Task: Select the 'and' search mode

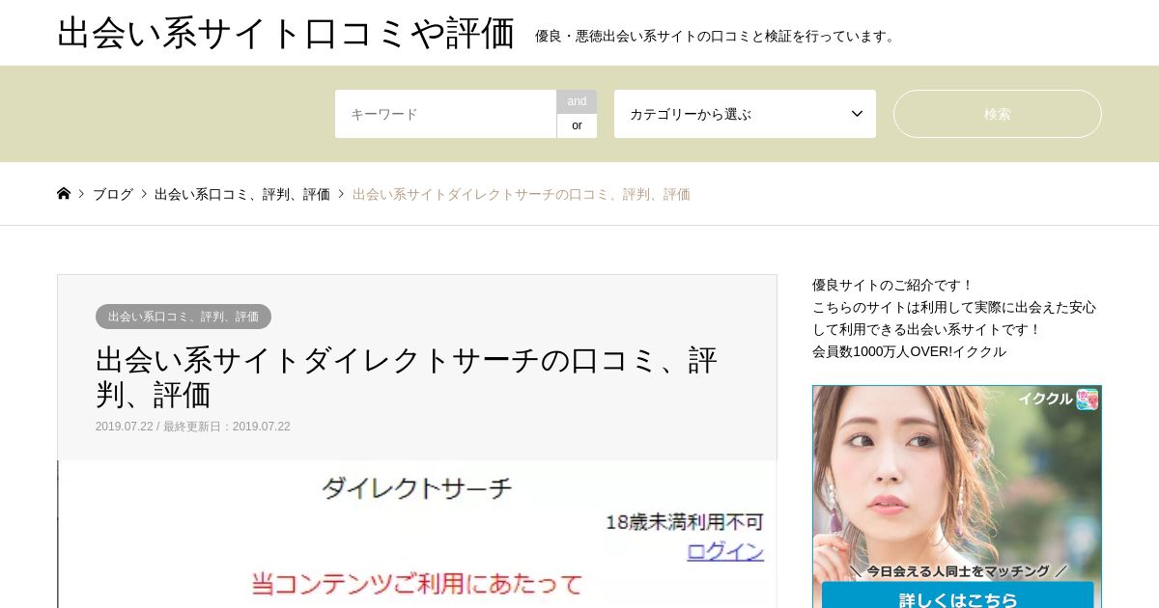Action: pos(577,101)
